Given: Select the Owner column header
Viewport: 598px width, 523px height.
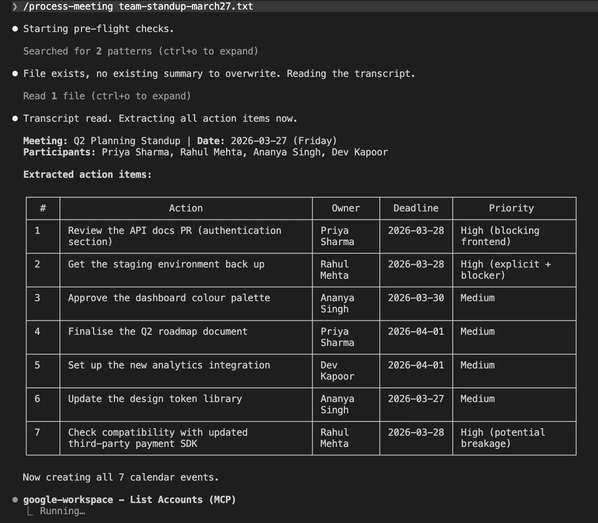Looking at the screenshot, I should [345, 208].
